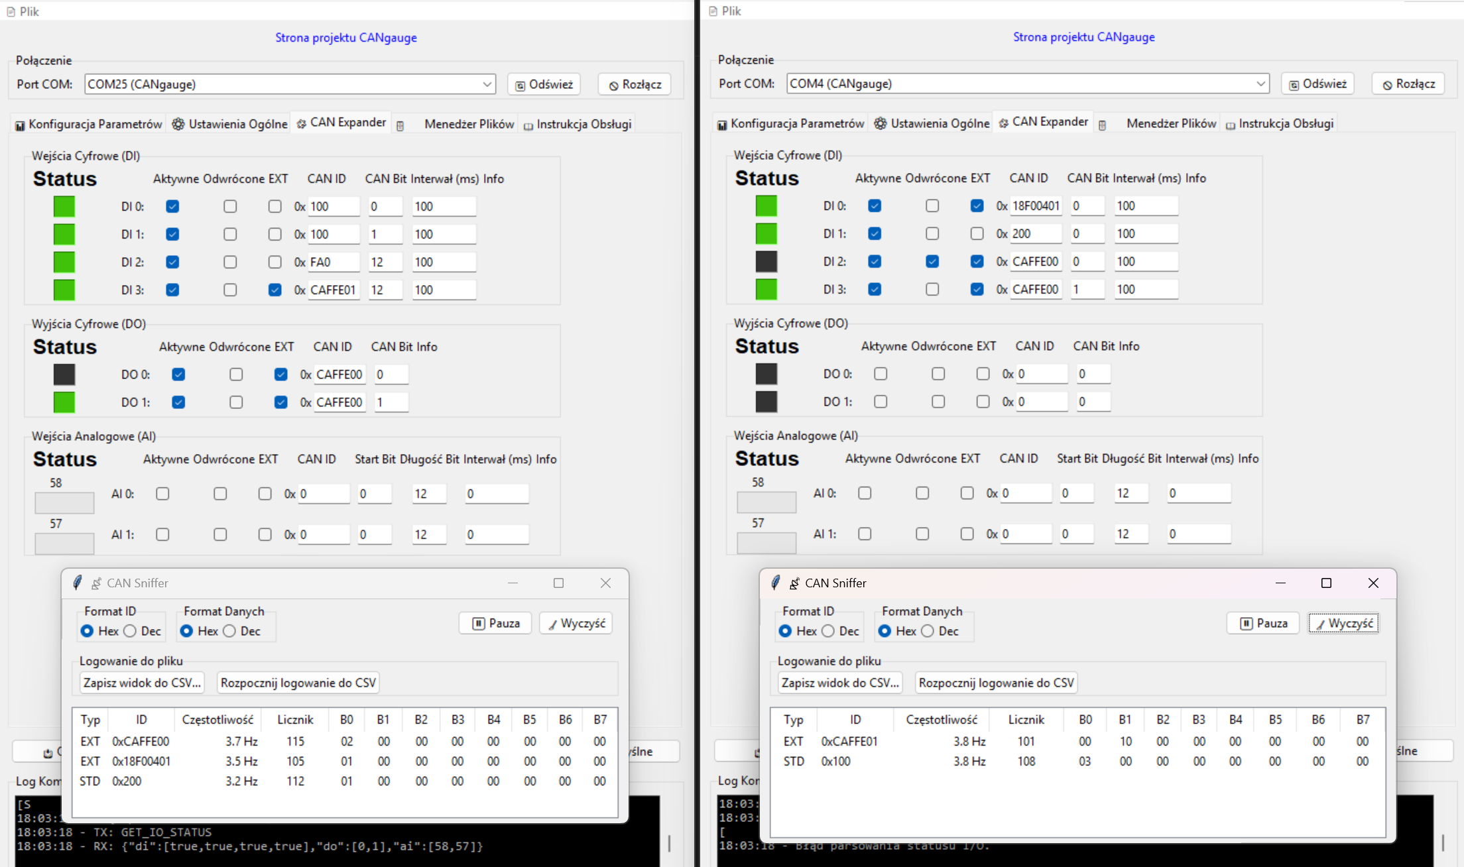Maximize the right CAN Sniffer window

click(x=1326, y=583)
